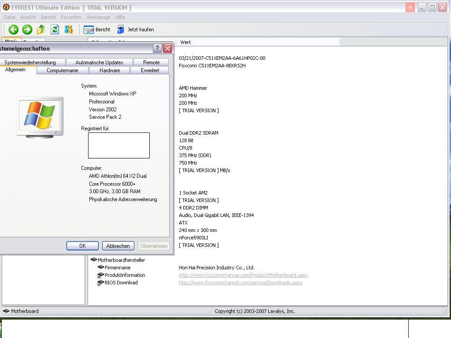Switch to the Erweitert tab

[150, 70]
